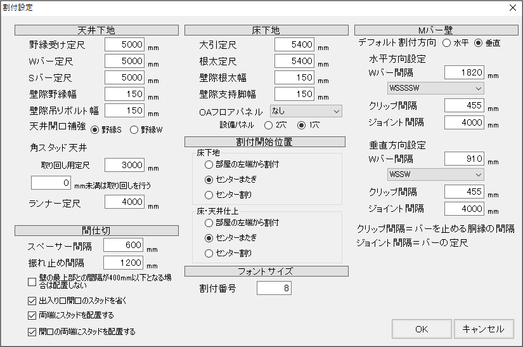
Task: Click the 割付番号 font size field
Action: (x=274, y=289)
